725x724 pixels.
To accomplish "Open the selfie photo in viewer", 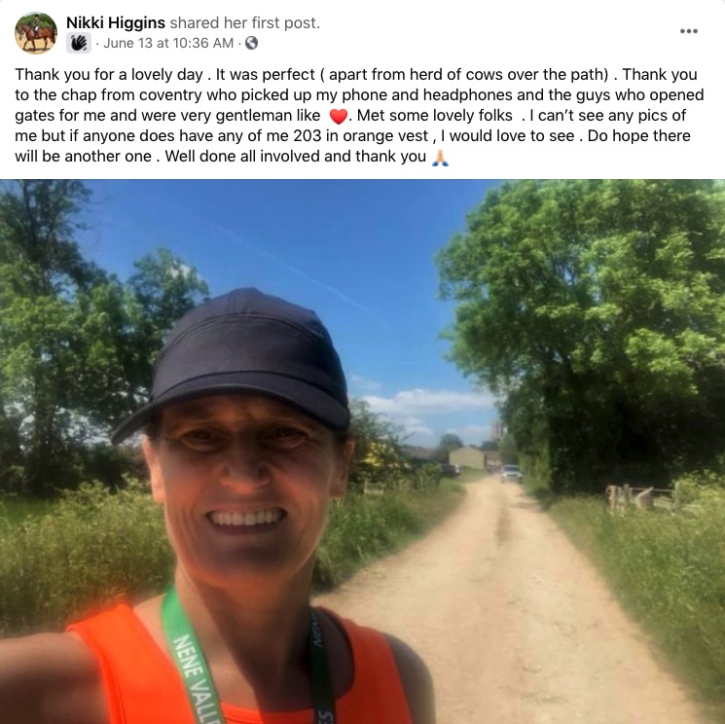I will pyautogui.click(x=362, y=452).
